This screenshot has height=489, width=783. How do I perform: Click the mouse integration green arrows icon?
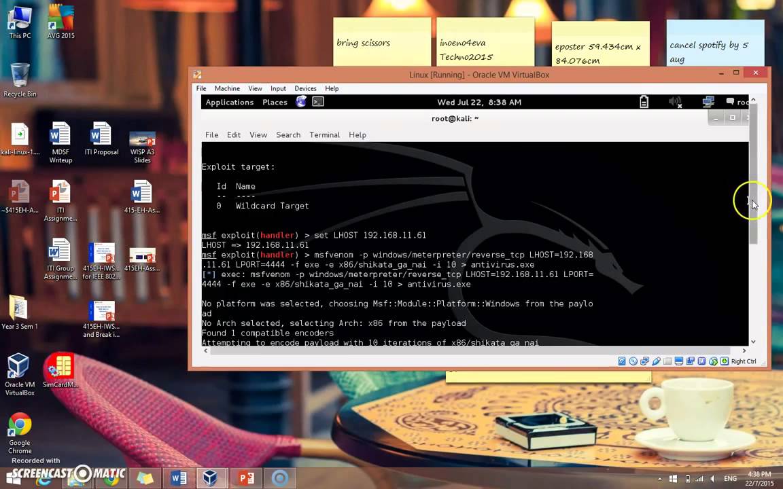coord(713,361)
